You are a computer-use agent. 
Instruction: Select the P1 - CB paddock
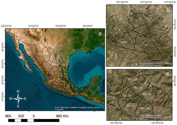click(x=133, y=80)
